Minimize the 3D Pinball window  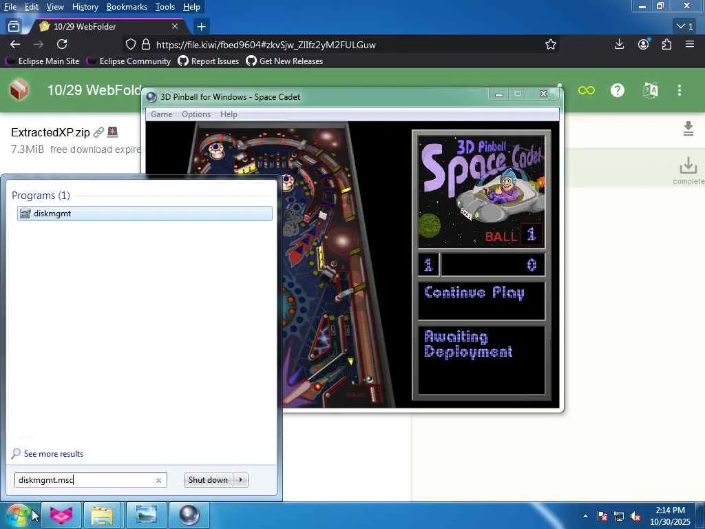(498, 94)
